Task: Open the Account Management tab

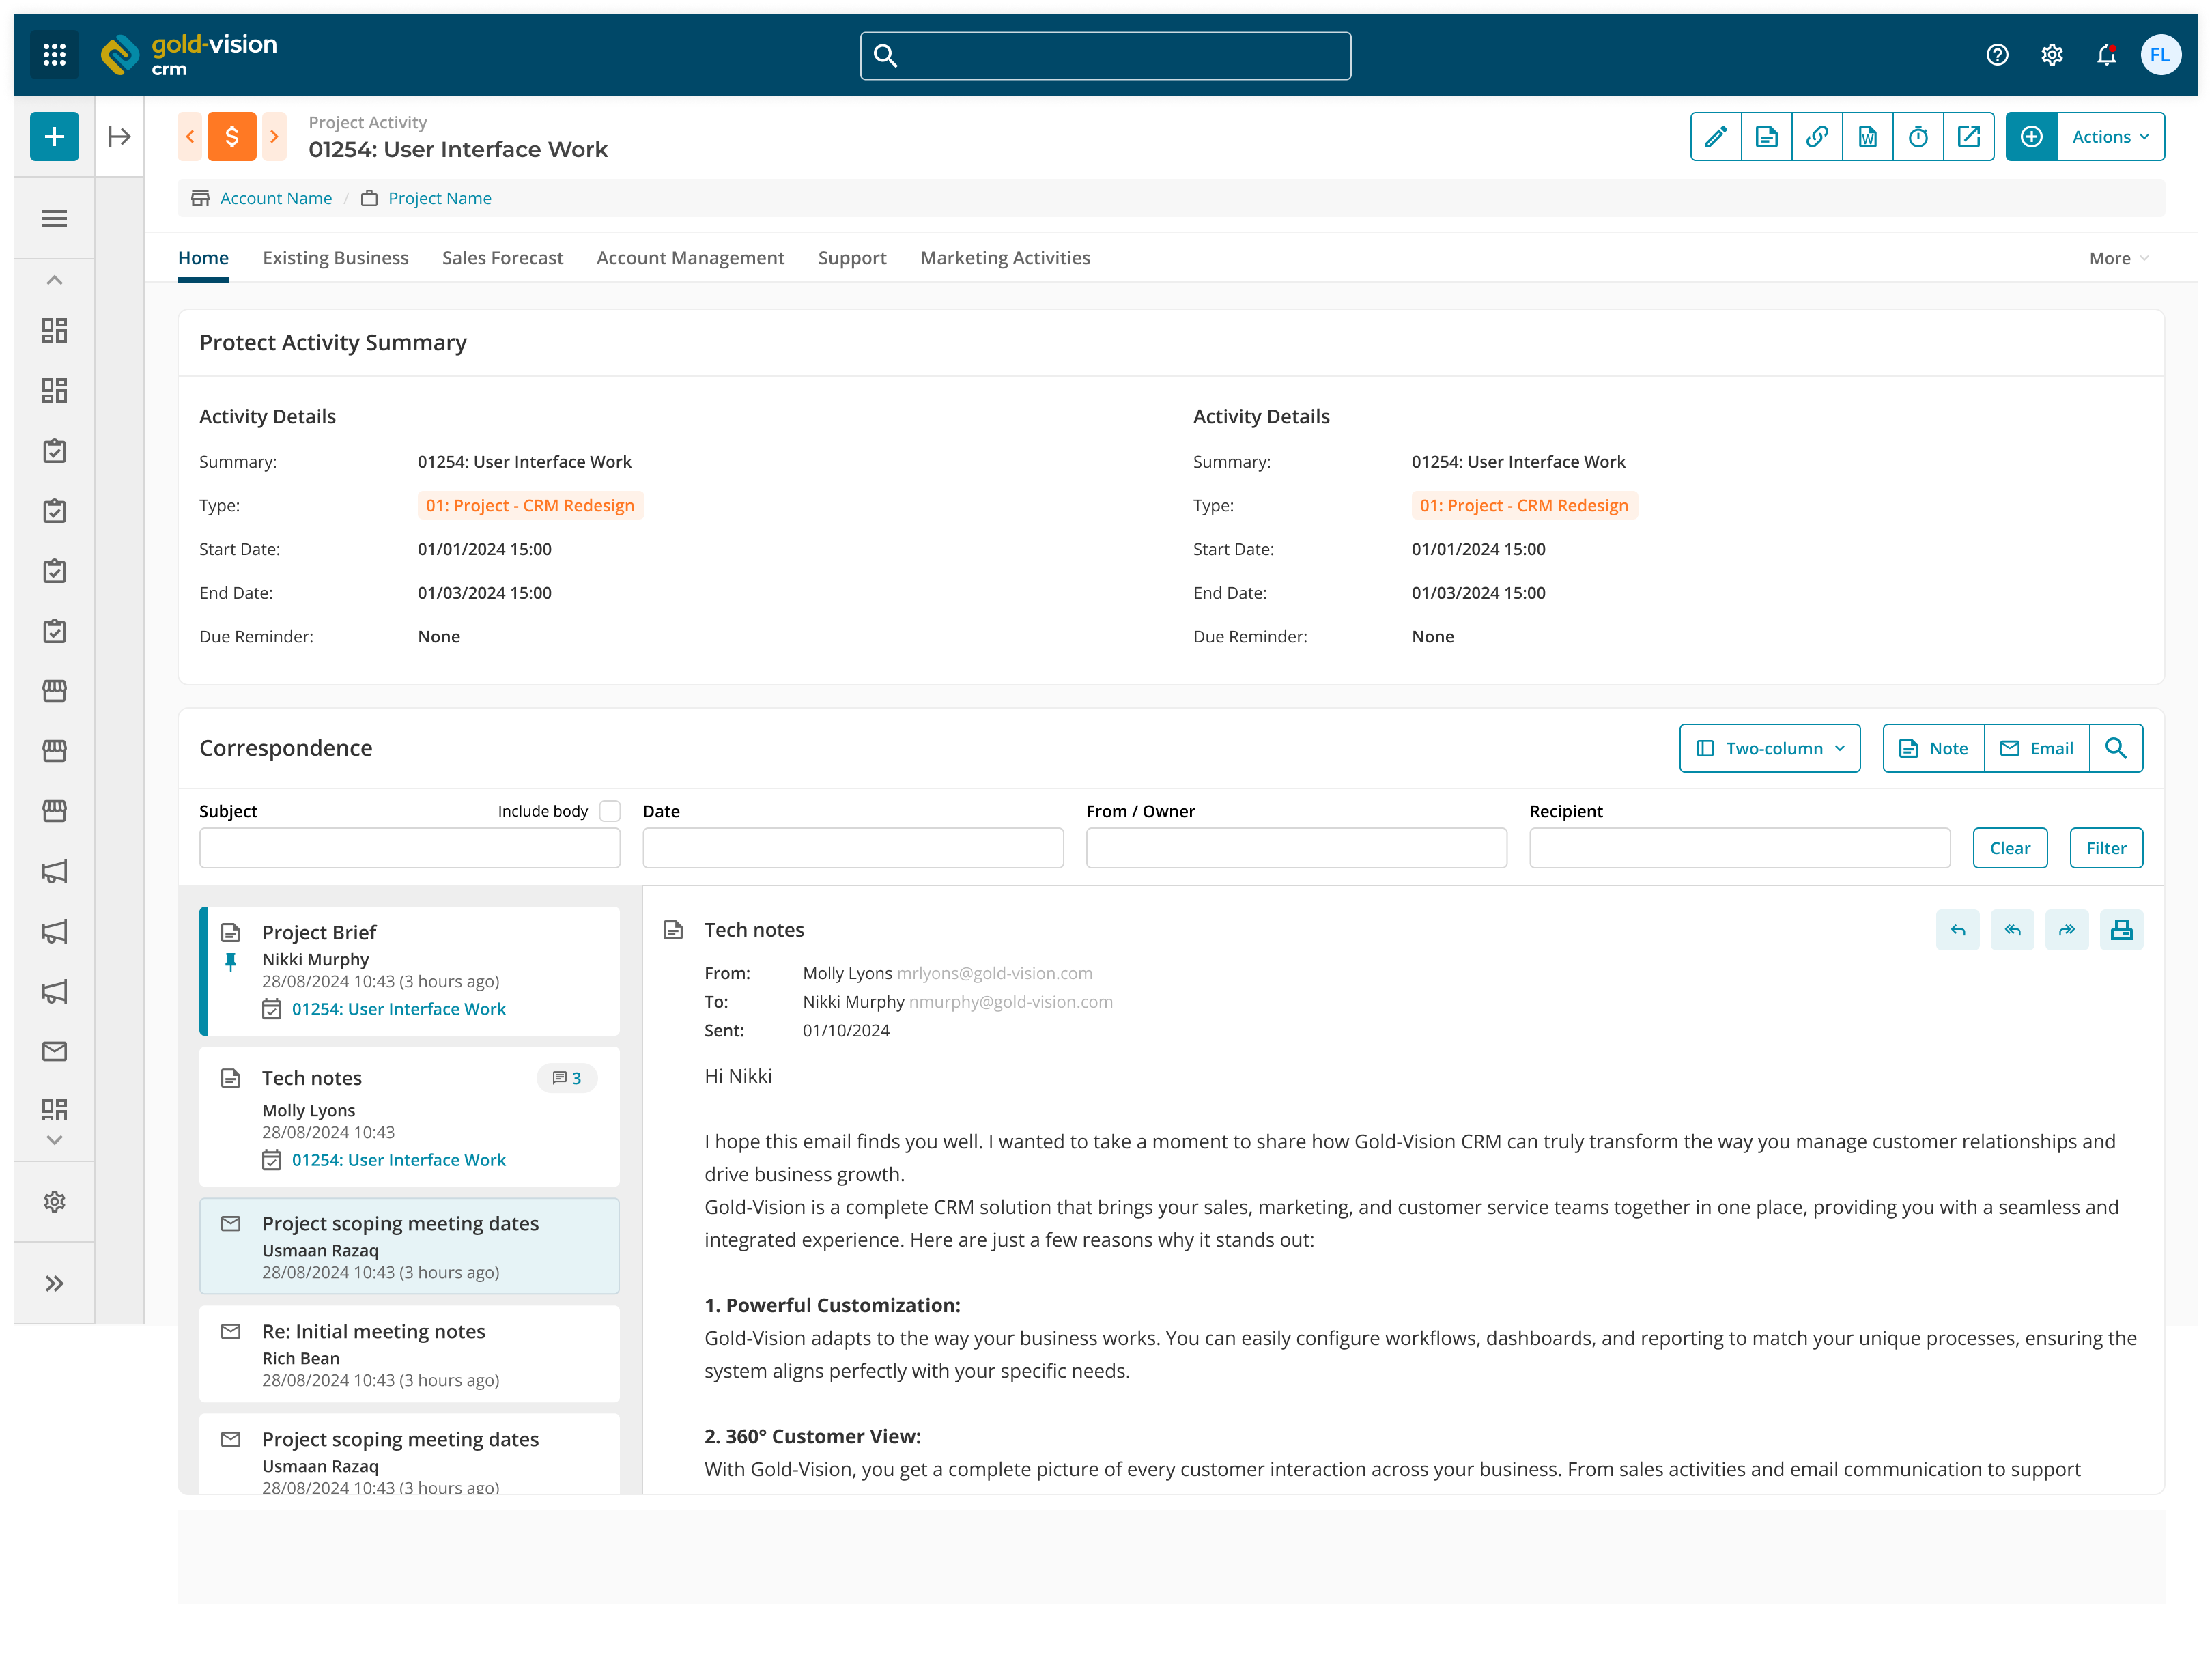Action: [x=690, y=258]
